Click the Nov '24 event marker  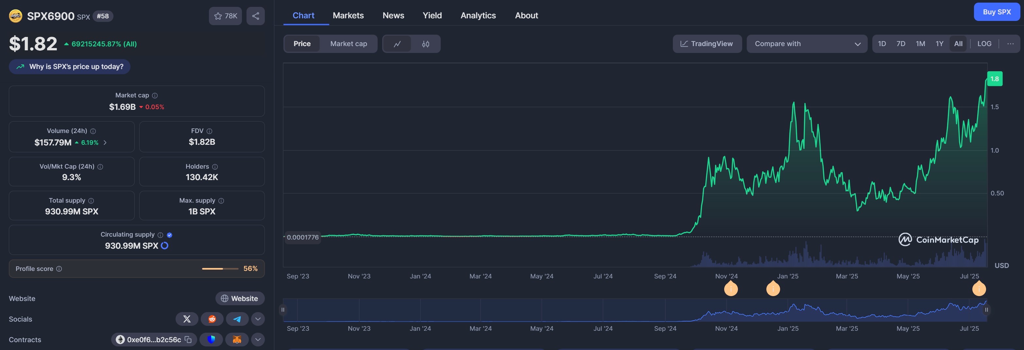click(x=731, y=289)
